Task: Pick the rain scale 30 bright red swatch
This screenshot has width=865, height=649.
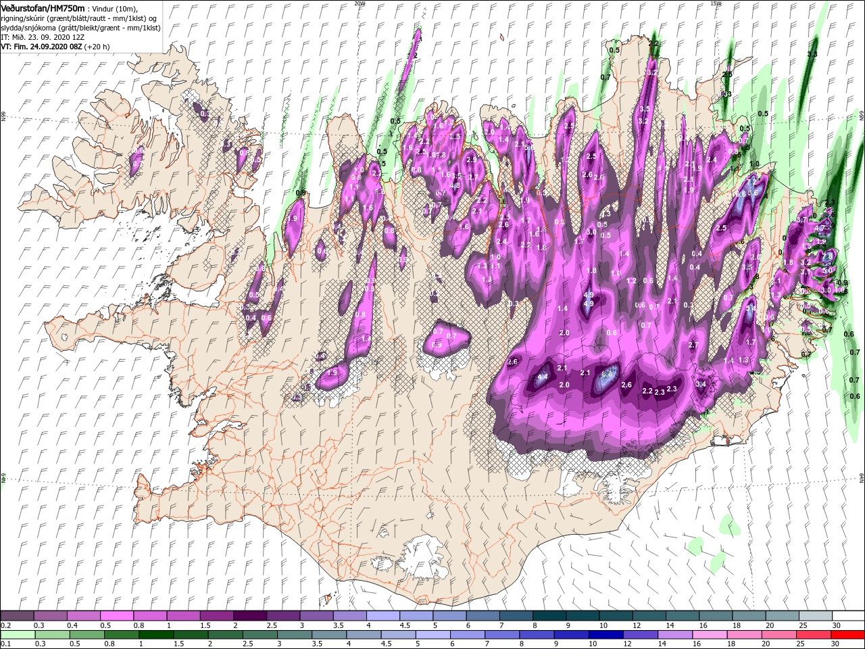Action: 847,635
